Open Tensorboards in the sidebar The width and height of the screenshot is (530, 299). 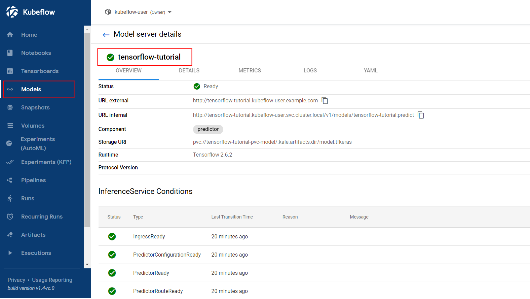tap(40, 71)
